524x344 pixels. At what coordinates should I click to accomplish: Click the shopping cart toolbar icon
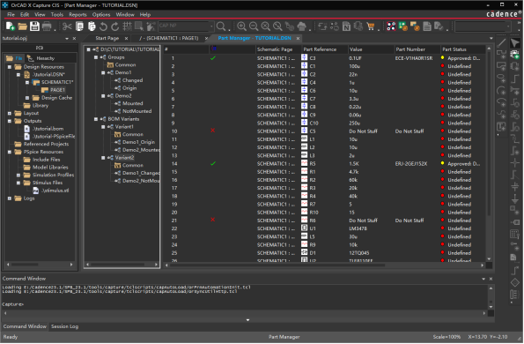(x=370, y=26)
